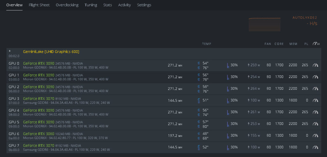327x157 pixels.
Task: Click GPU 2 label
Action: (14, 87)
